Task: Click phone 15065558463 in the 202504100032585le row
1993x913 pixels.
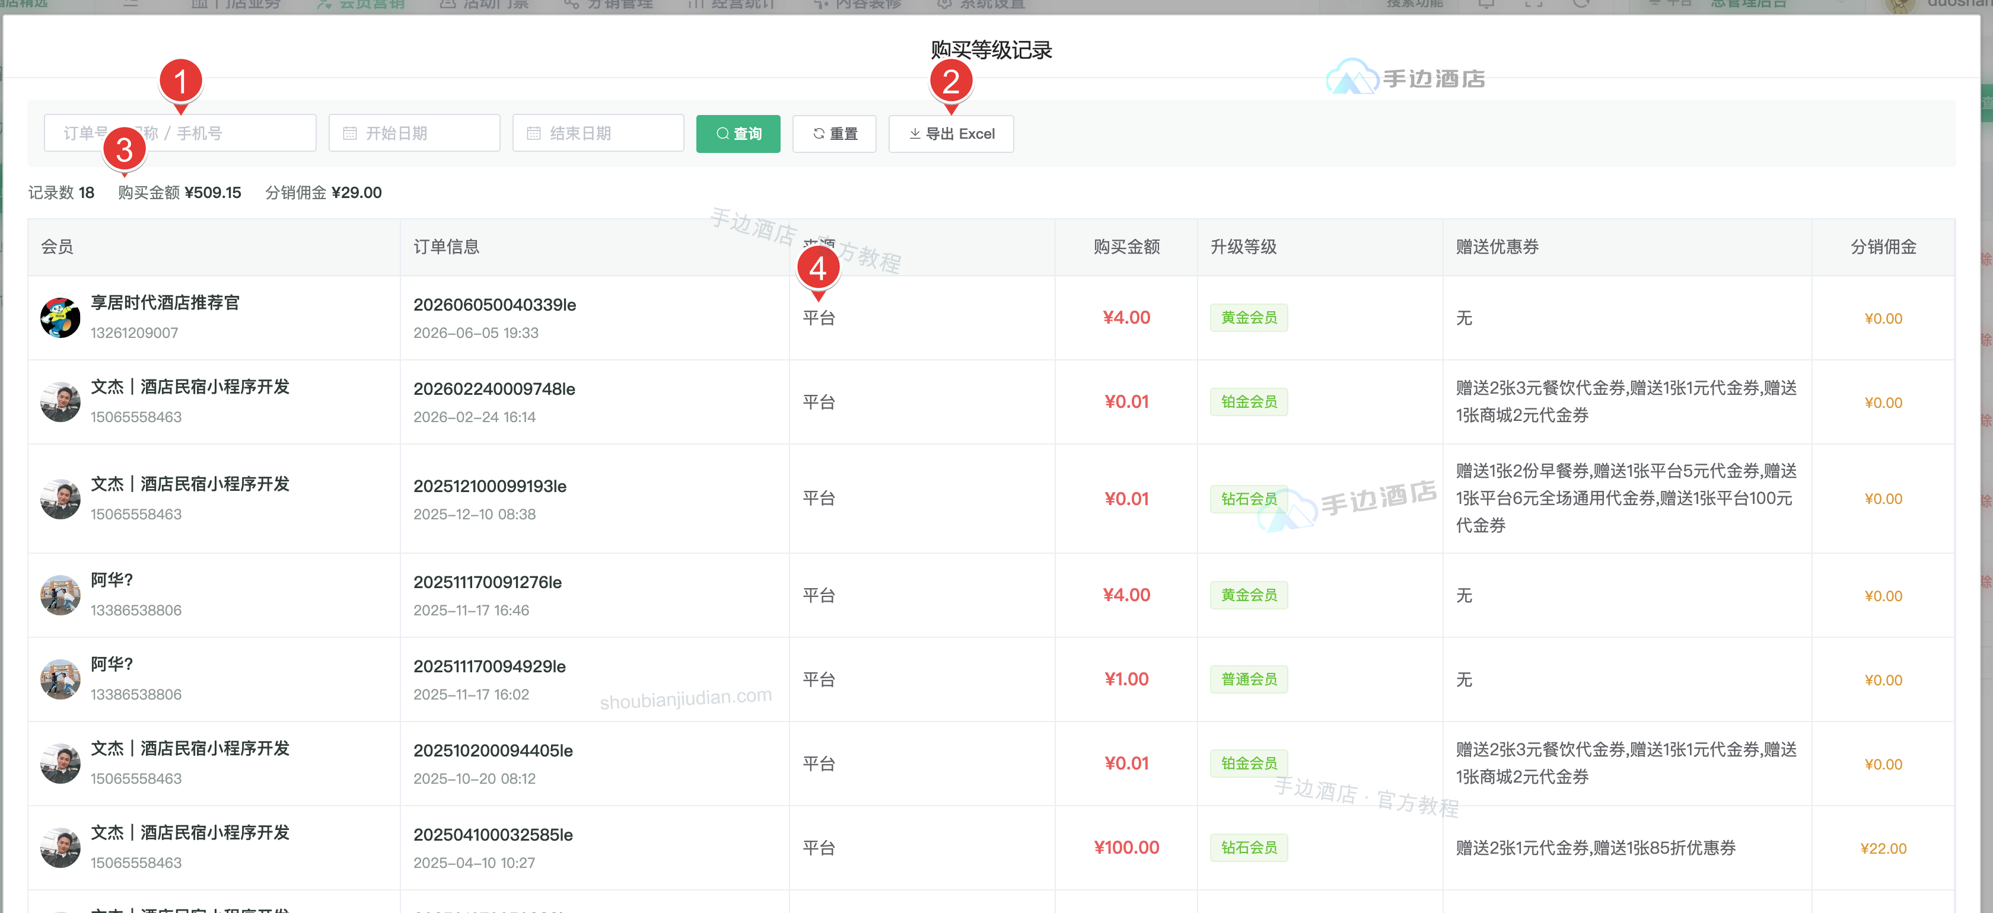Action: [136, 864]
